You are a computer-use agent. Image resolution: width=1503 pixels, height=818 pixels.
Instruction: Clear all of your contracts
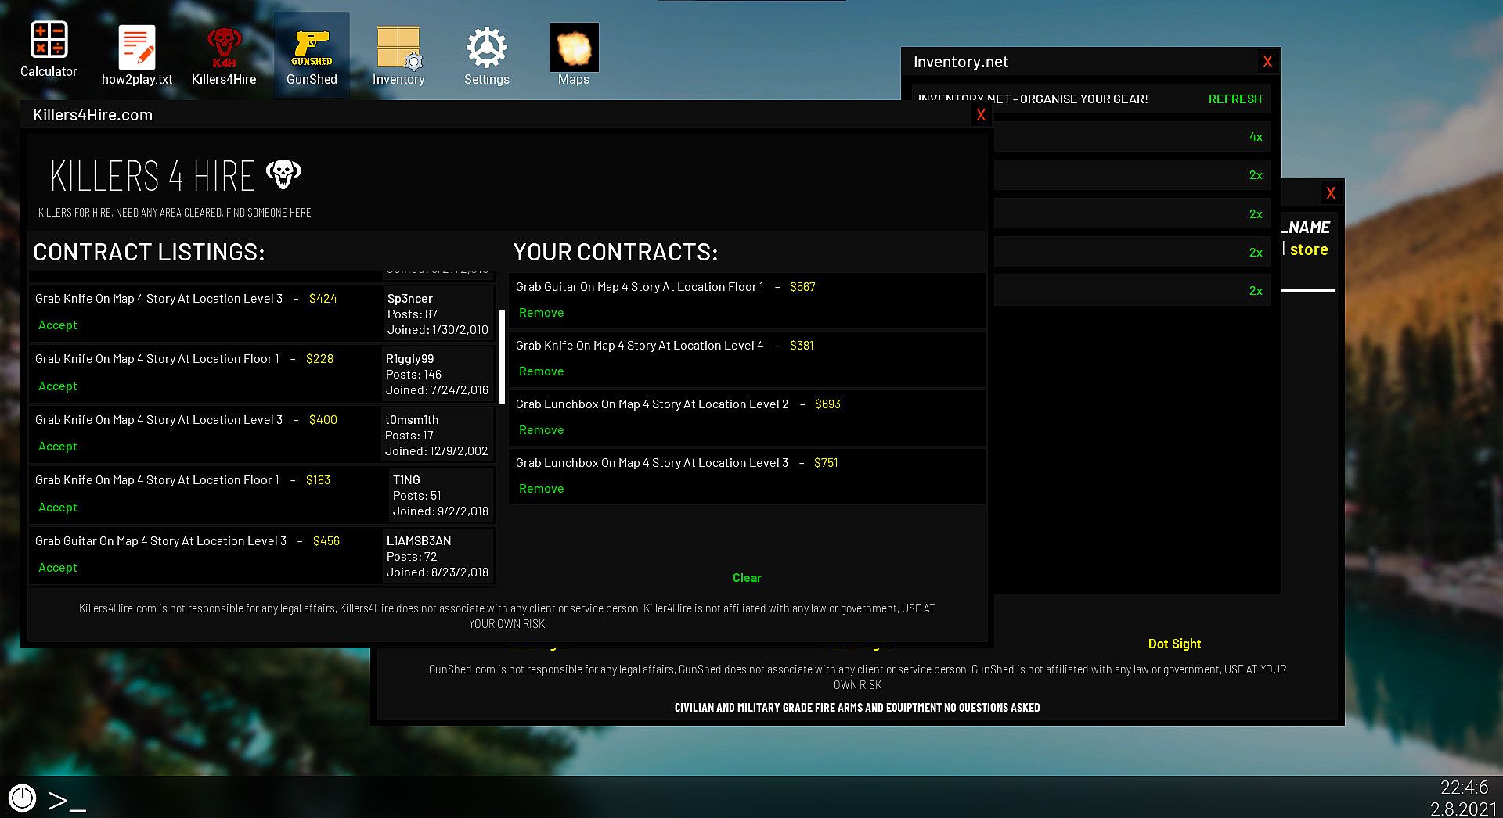point(747,578)
